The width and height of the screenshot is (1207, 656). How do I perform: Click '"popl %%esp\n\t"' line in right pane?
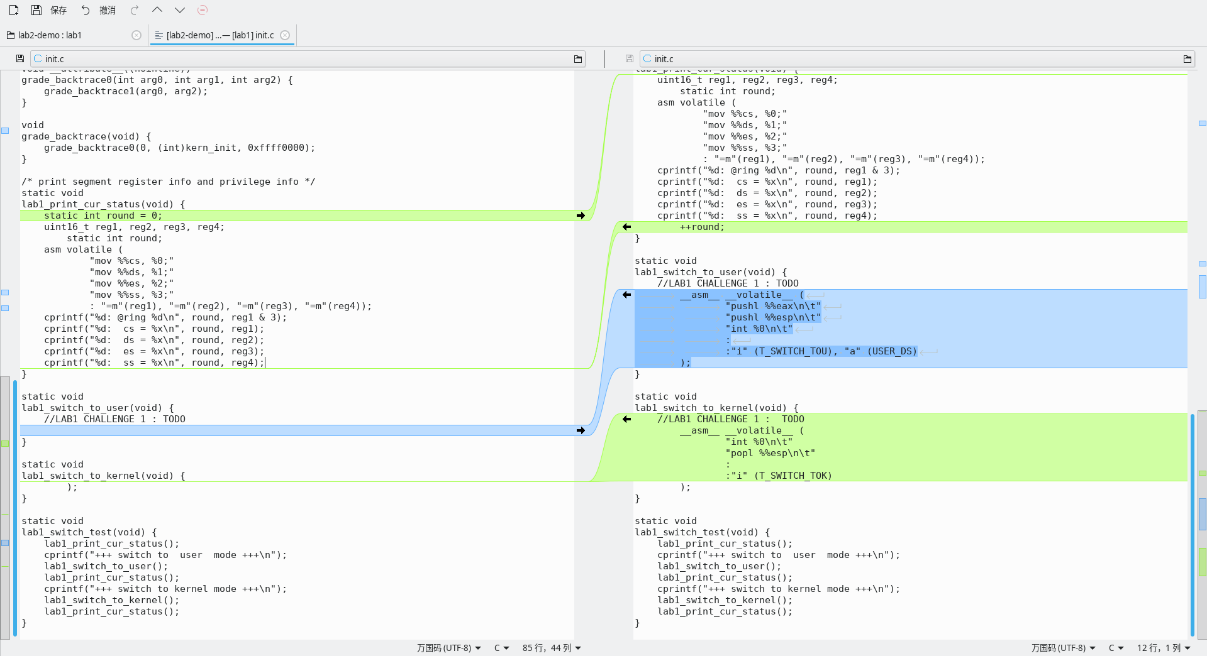[x=770, y=453]
